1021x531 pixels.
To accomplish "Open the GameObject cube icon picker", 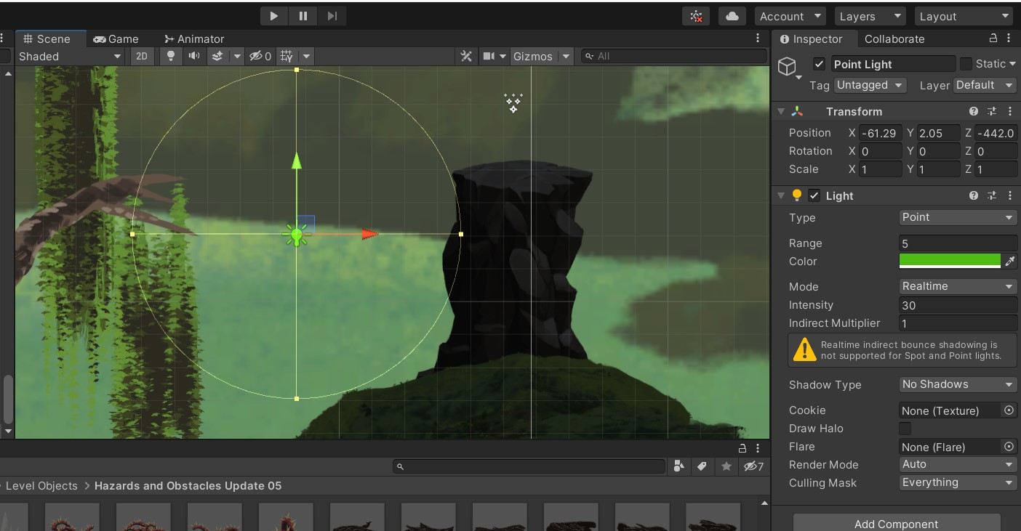I will pyautogui.click(x=789, y=68).
